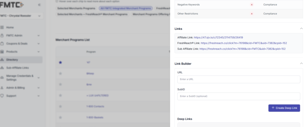This screenshot has width=306, height=127.
Task: Click the Admin & Billing person icon
Action: pyautogui.click(x=2, y=88)
